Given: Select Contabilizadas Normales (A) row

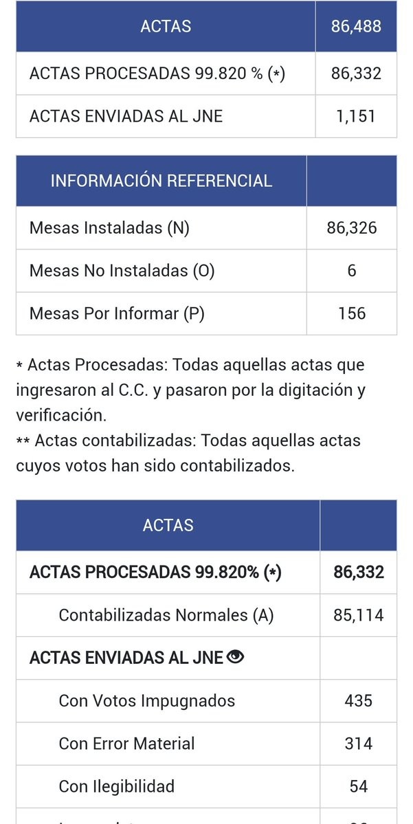Looking at the screenshot, I should click(166, 615).
